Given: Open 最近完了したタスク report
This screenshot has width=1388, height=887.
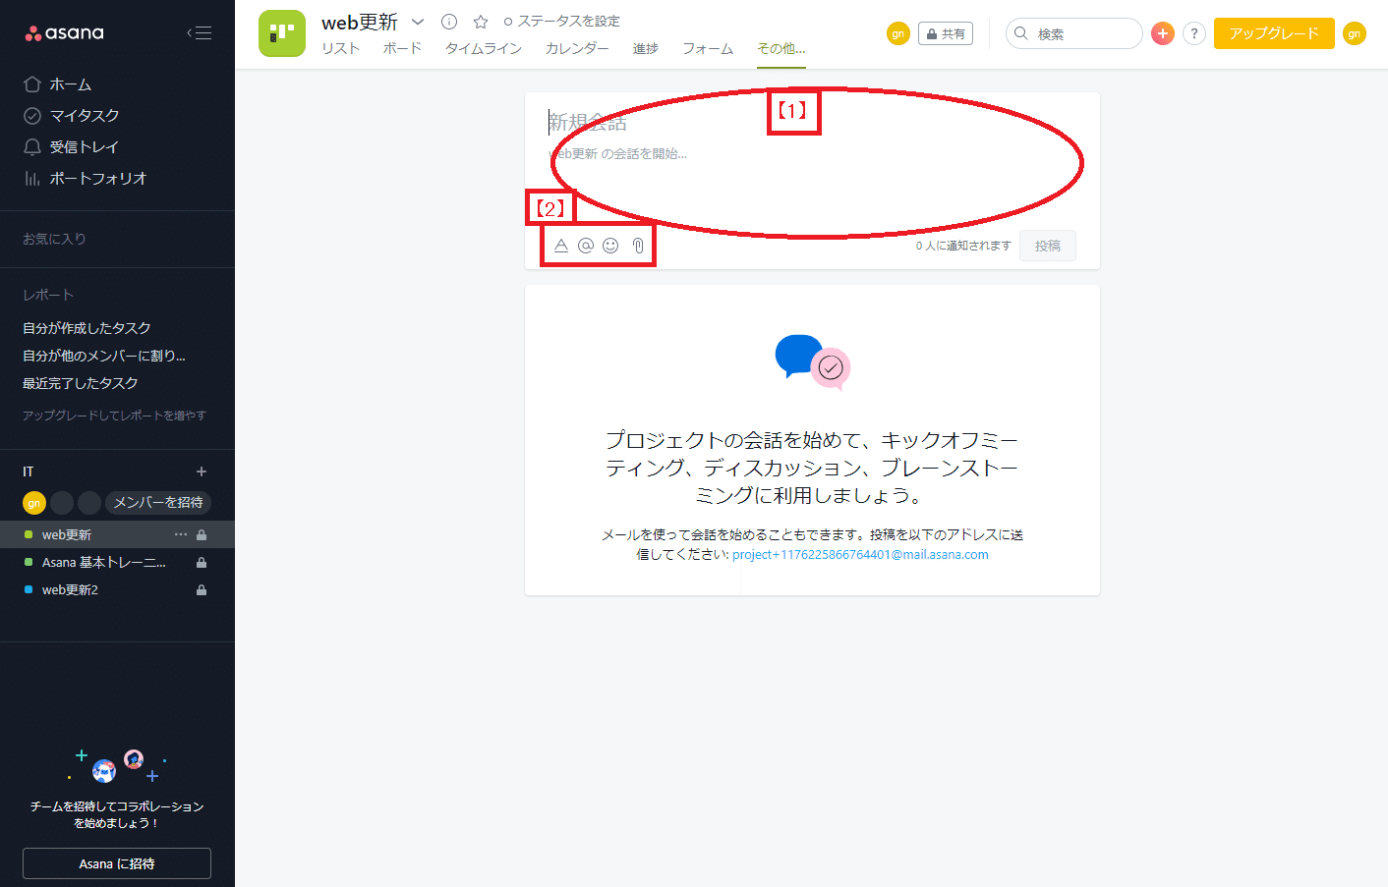Looking at the screenshot, I should click(x=81, y=383).
